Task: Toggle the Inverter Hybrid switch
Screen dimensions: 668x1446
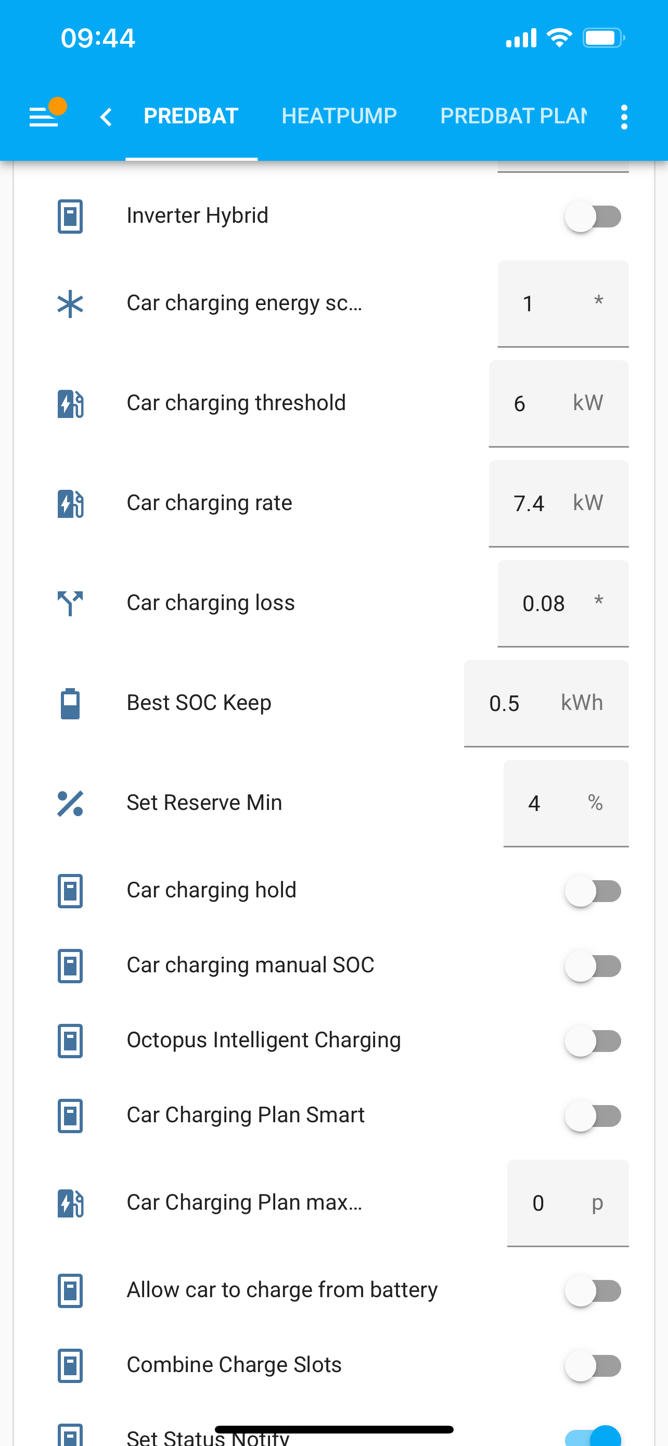Action: tap(593, 216)
